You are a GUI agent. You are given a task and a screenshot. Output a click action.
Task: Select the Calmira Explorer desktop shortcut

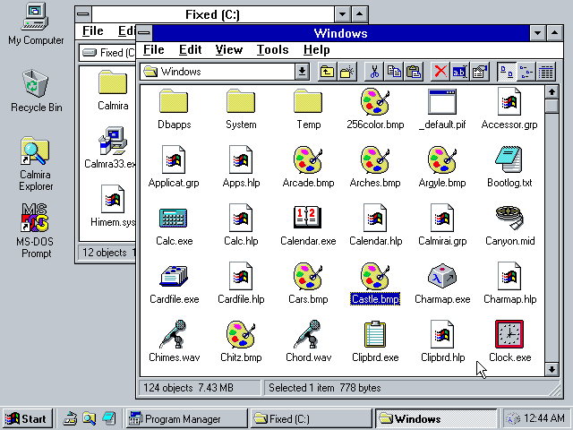pyautogui.click(x=36, y=164)
